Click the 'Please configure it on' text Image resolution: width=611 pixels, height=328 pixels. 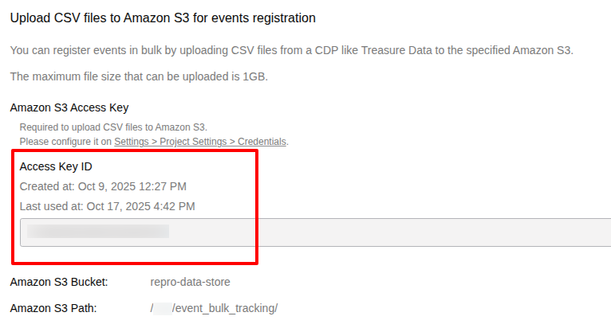(65, 142)
